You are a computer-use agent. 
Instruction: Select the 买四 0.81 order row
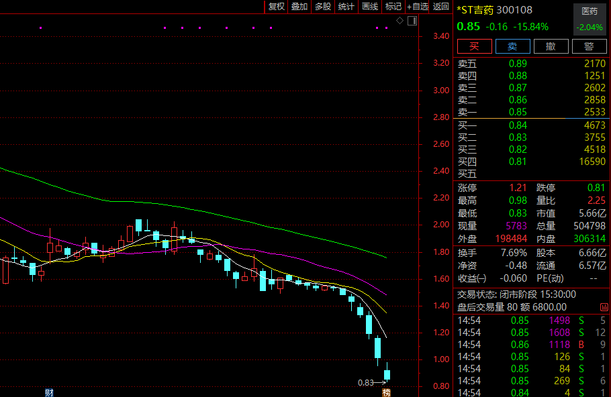[532, 162]
